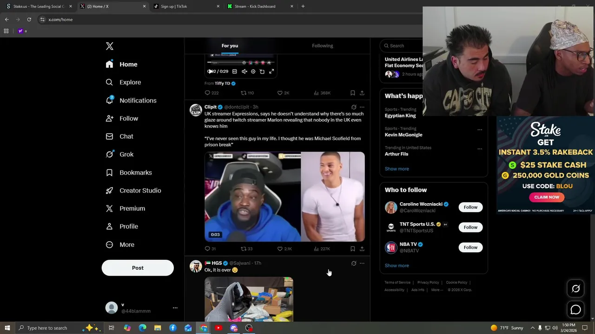Open the YouTube icon in the taskbar
This screenshot has height=334, width=595.
point(218,328)
